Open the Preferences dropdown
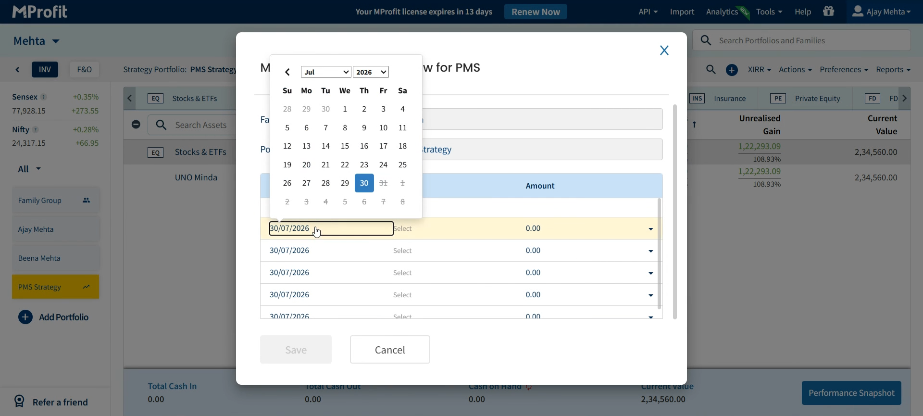This screenshot has width=923, height=416. pos(844,70)
